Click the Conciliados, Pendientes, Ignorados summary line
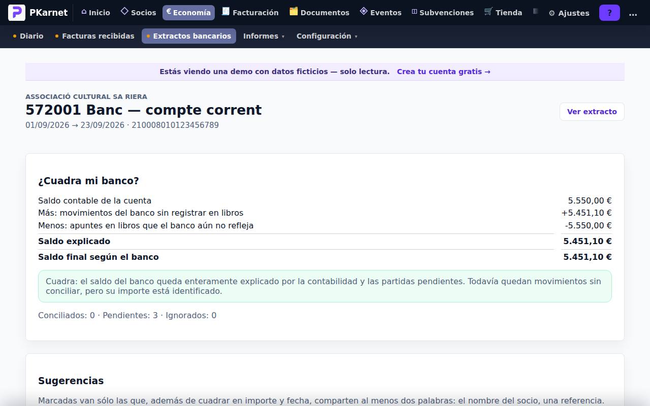 point(127,315)
